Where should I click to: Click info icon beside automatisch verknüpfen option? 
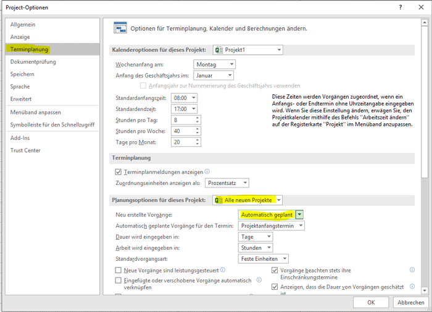[x=255, y=280]
